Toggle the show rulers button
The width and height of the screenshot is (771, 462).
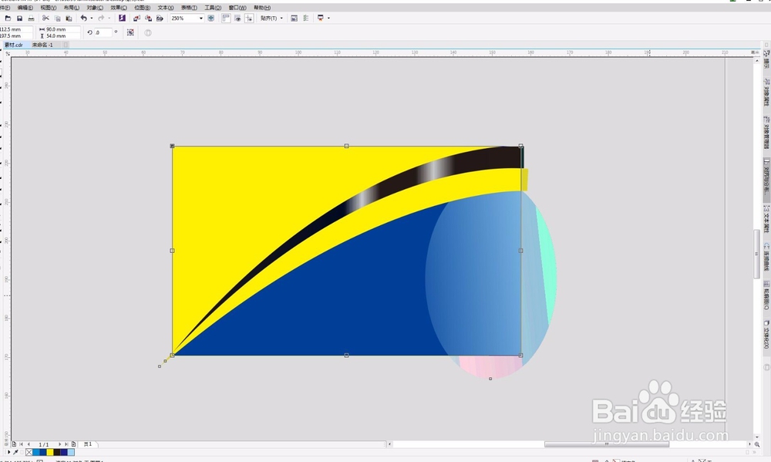pos(226,19)
